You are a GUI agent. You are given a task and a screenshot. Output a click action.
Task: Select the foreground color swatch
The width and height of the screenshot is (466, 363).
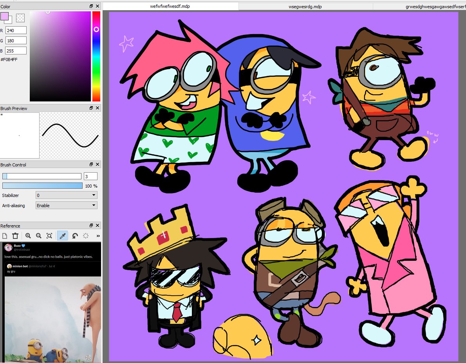coord(4,16)
